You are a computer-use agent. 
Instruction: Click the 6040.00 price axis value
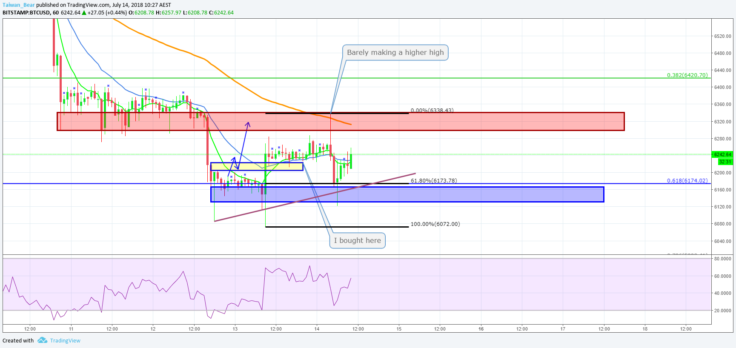click(x=723, y=241)
